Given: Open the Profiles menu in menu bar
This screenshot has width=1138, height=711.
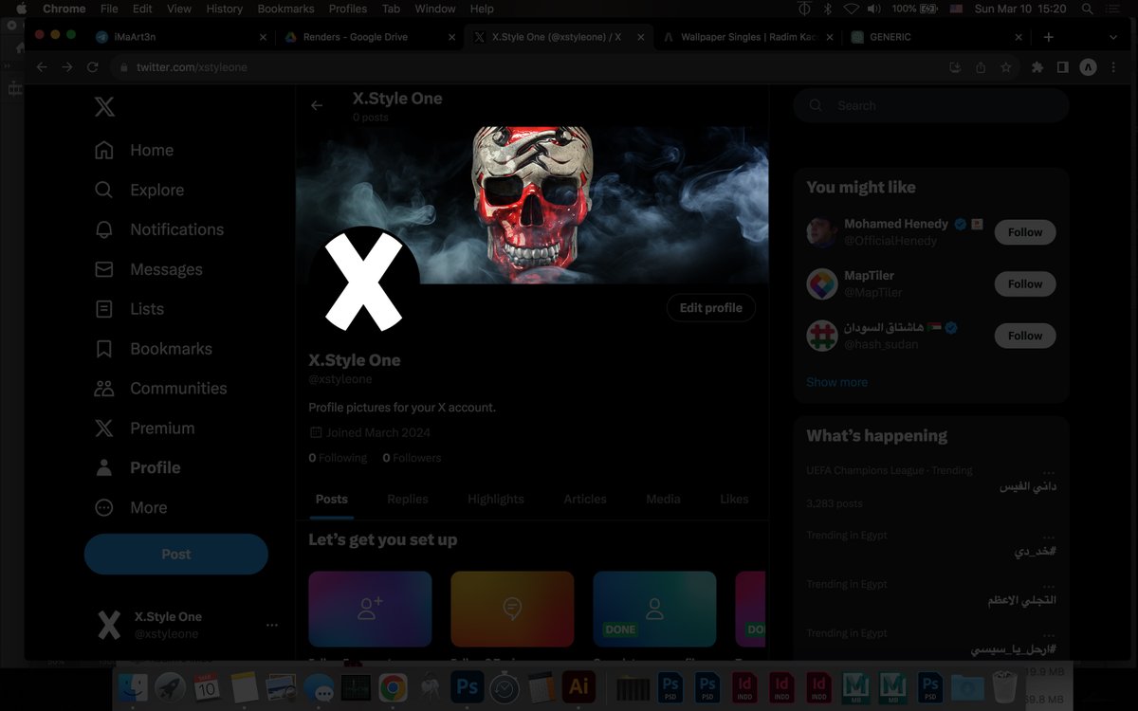Looking at the screenshot, I should coord(348,9).
